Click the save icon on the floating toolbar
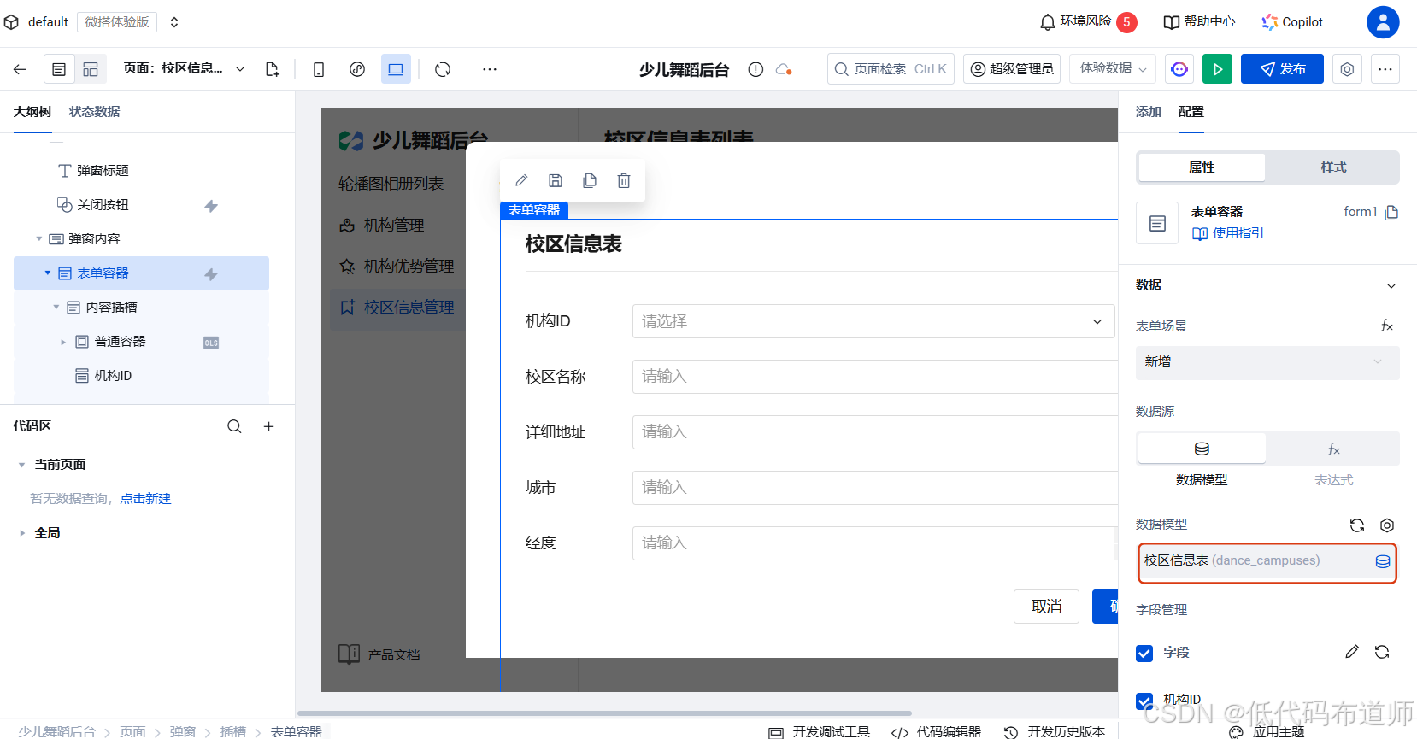1417x739 pixels. [556, 180]
